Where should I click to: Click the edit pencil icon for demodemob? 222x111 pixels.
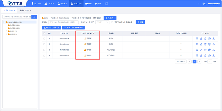point(201,44)
